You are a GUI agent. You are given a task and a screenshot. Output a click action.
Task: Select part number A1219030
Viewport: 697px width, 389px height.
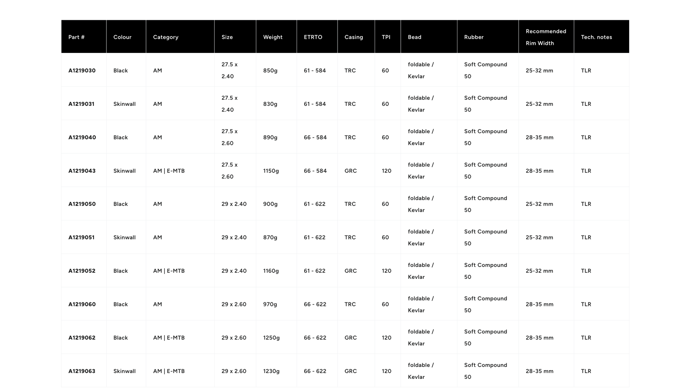tap(82, 70)
